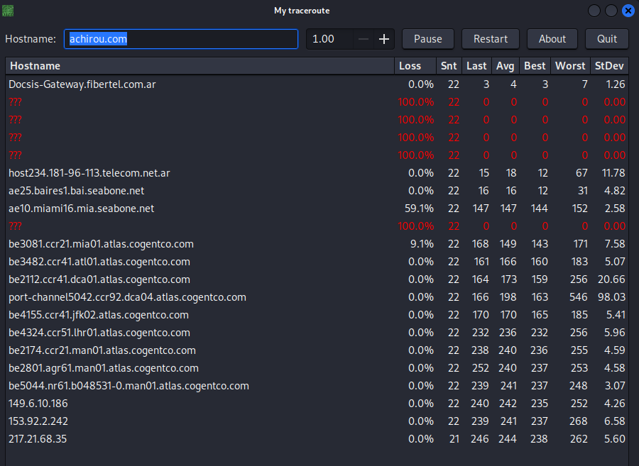
Task: Select row be2174.ccr21.man01.atlas.cogentco.com
Action: pyautogui.click(x=317, y=350)
